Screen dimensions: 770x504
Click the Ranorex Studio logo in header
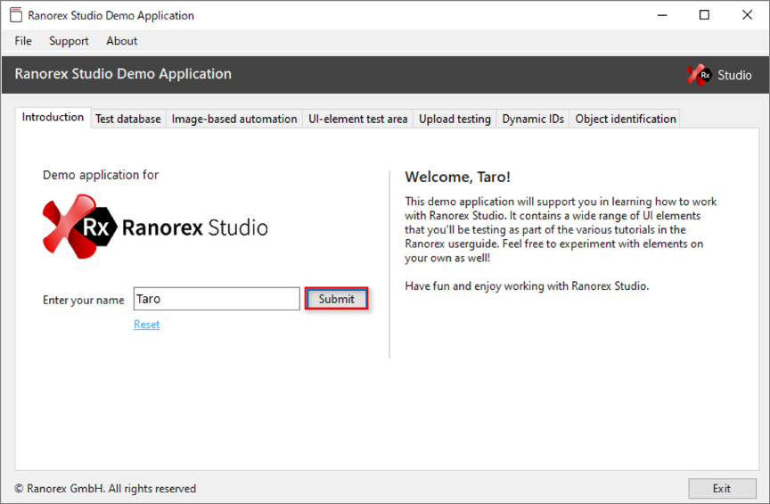point(719,75)
